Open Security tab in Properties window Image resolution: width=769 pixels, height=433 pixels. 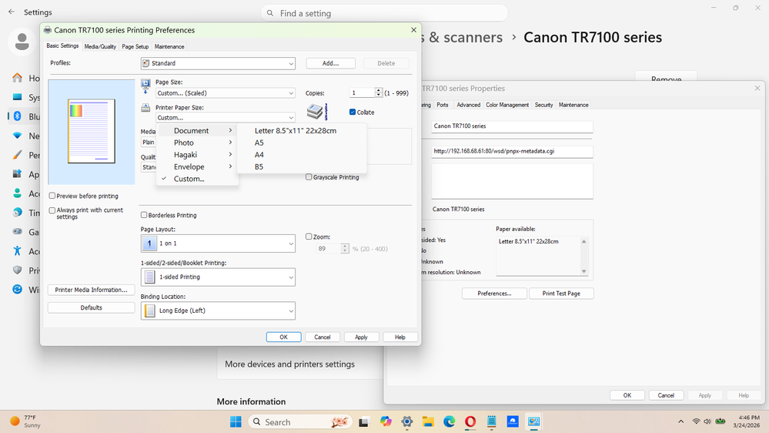click(543, 105)
